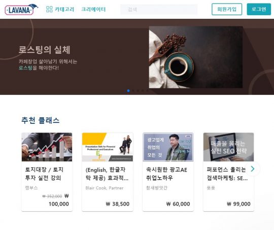This screenshot has height=230, width=274.
Task: Click the 검색 search field
Action: tap(159, 10)
